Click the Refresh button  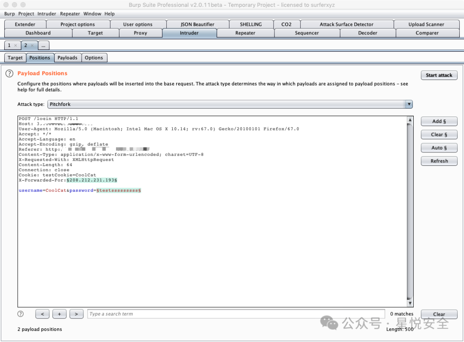click(x=439, y=161)
